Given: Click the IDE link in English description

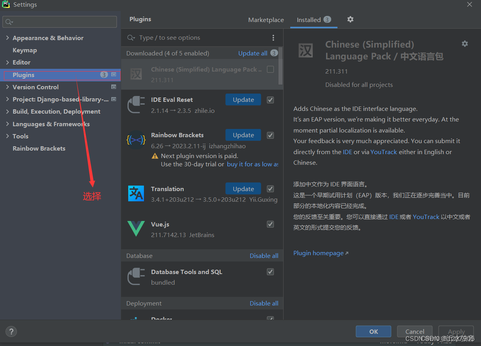Looking at the screenshot, I should tap(347, 152).
